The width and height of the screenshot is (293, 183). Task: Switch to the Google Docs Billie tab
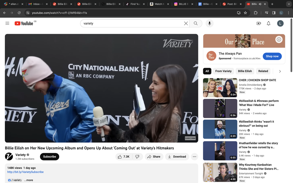pos(208,4)
